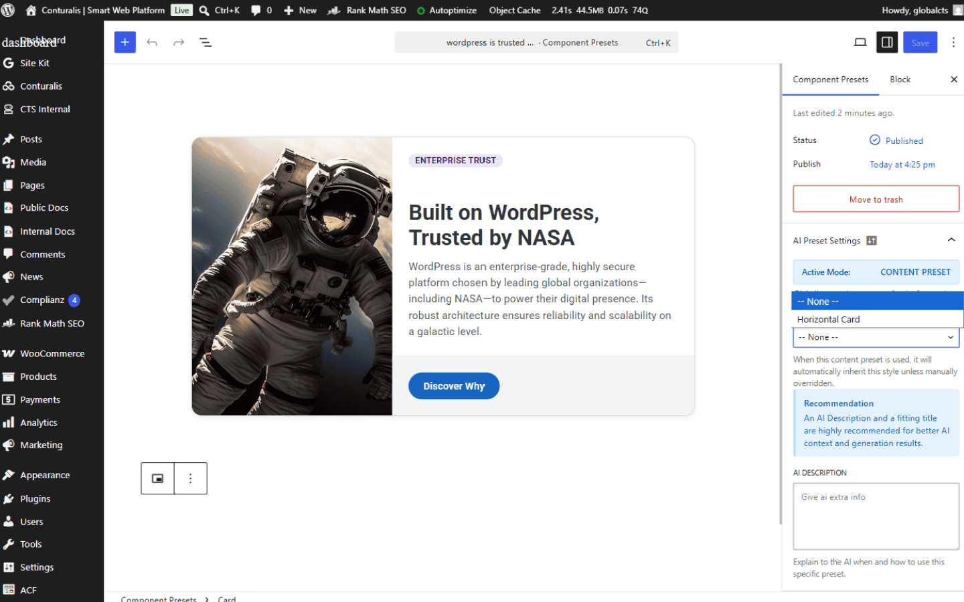Toggle the settings sidebar panel icon
Image resolution: width=964 pixels, height=602 pixels.
coord(887,42)
